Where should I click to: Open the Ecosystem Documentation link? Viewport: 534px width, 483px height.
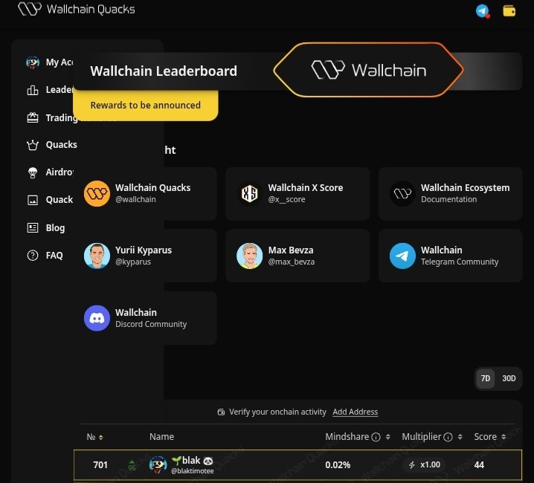coord(449,199)
